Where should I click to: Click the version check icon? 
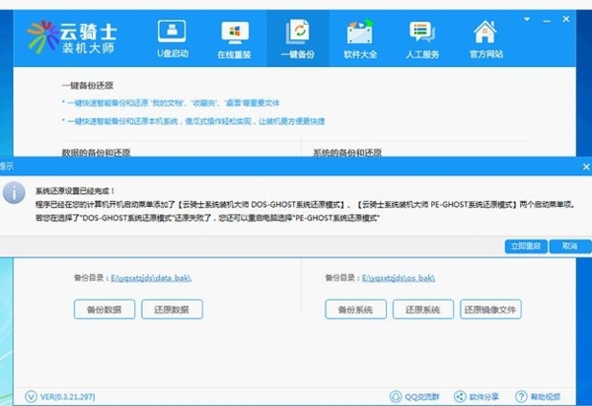click(x=31, y=396)
